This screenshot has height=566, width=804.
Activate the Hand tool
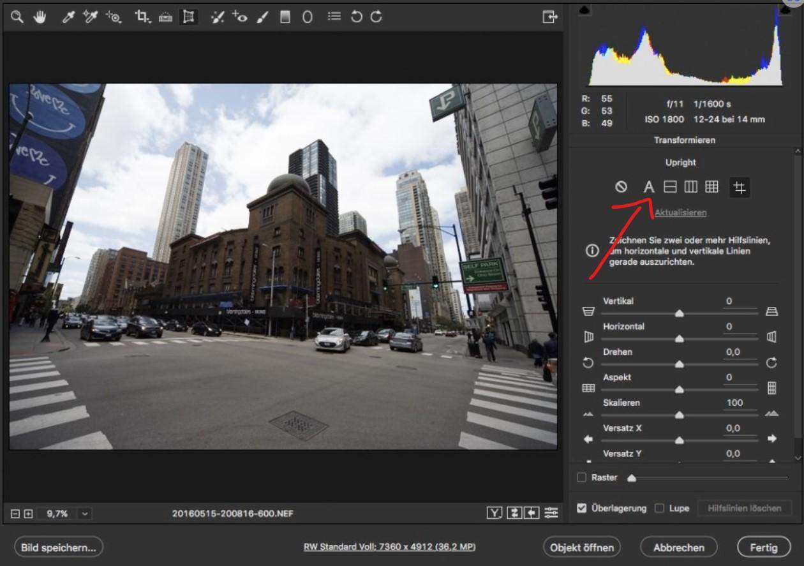[x=40, y=17]
